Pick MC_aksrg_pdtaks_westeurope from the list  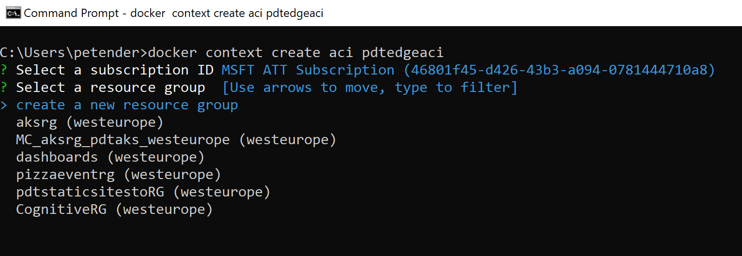click(x=175, y=140)
